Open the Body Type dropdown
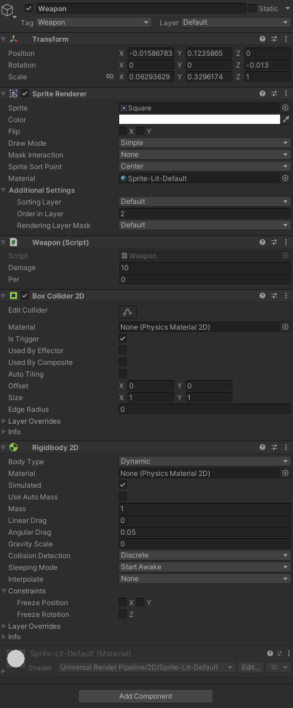The image size is (293, 708). (x=204, y=461)
